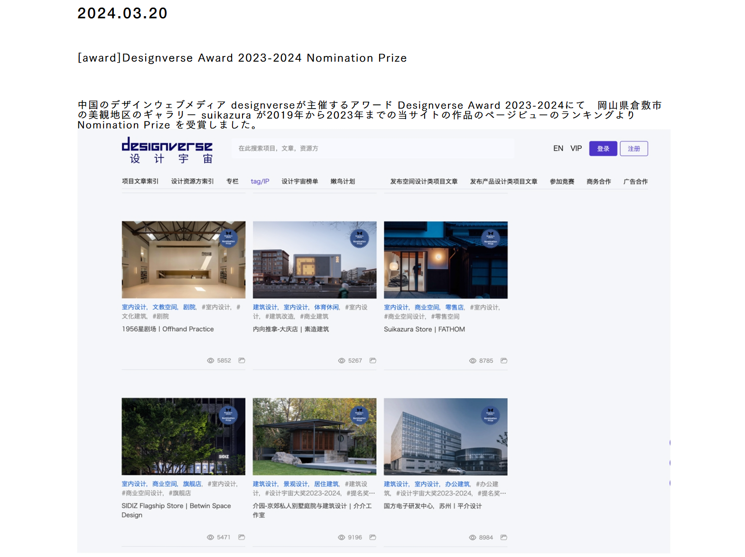Click collect icon on Suikazura Store card
This screenshot has width=745, height=557.
(x=504, y=361)
